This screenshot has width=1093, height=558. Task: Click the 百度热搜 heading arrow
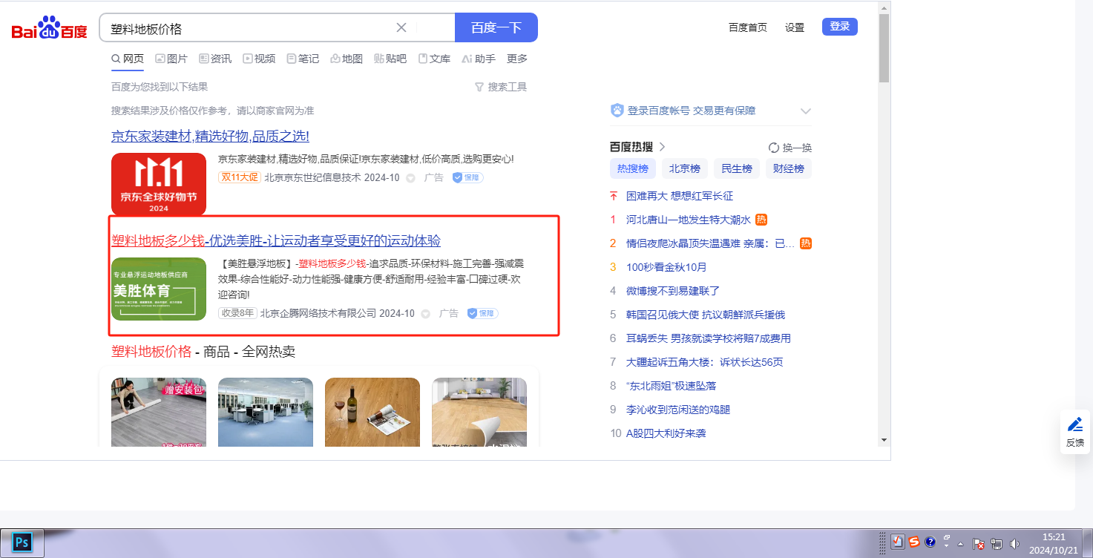tap(662, 147)
